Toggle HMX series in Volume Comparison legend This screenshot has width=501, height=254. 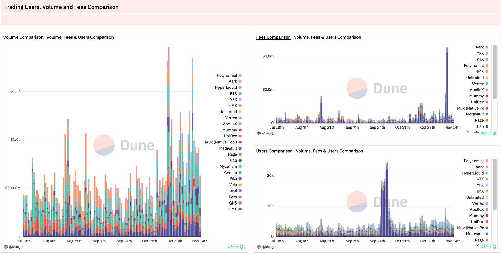tap(235, 106)
